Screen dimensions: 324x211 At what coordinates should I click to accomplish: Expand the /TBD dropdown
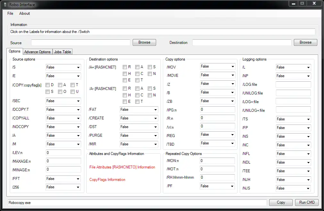click(218, 143)
